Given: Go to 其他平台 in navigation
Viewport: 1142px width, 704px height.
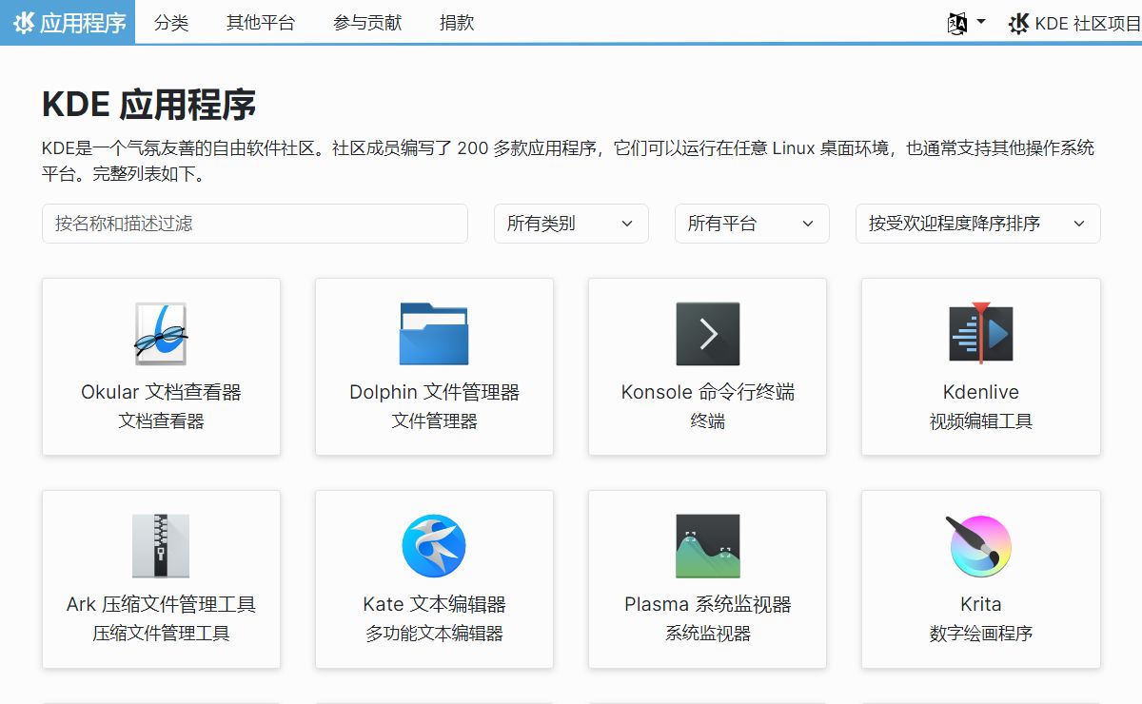Looking at the screenshot, I should [261, 23].
